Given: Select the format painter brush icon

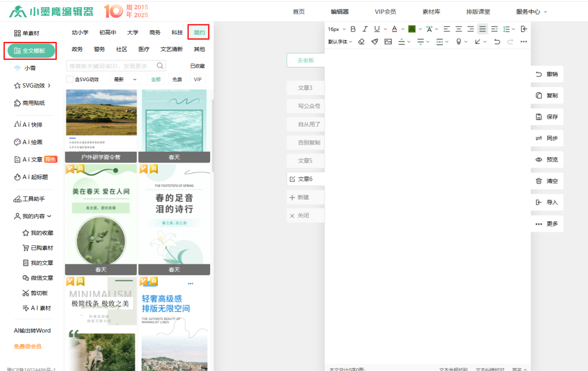Looking at the screenshot, I should pyautogui.click(x=375, y=41).
